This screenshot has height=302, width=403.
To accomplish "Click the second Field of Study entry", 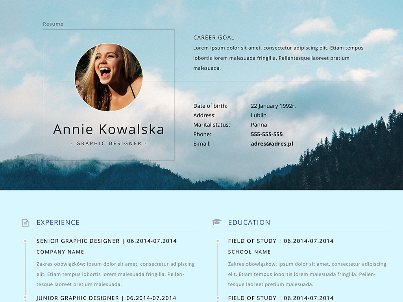I will click(x=281, y=298).
